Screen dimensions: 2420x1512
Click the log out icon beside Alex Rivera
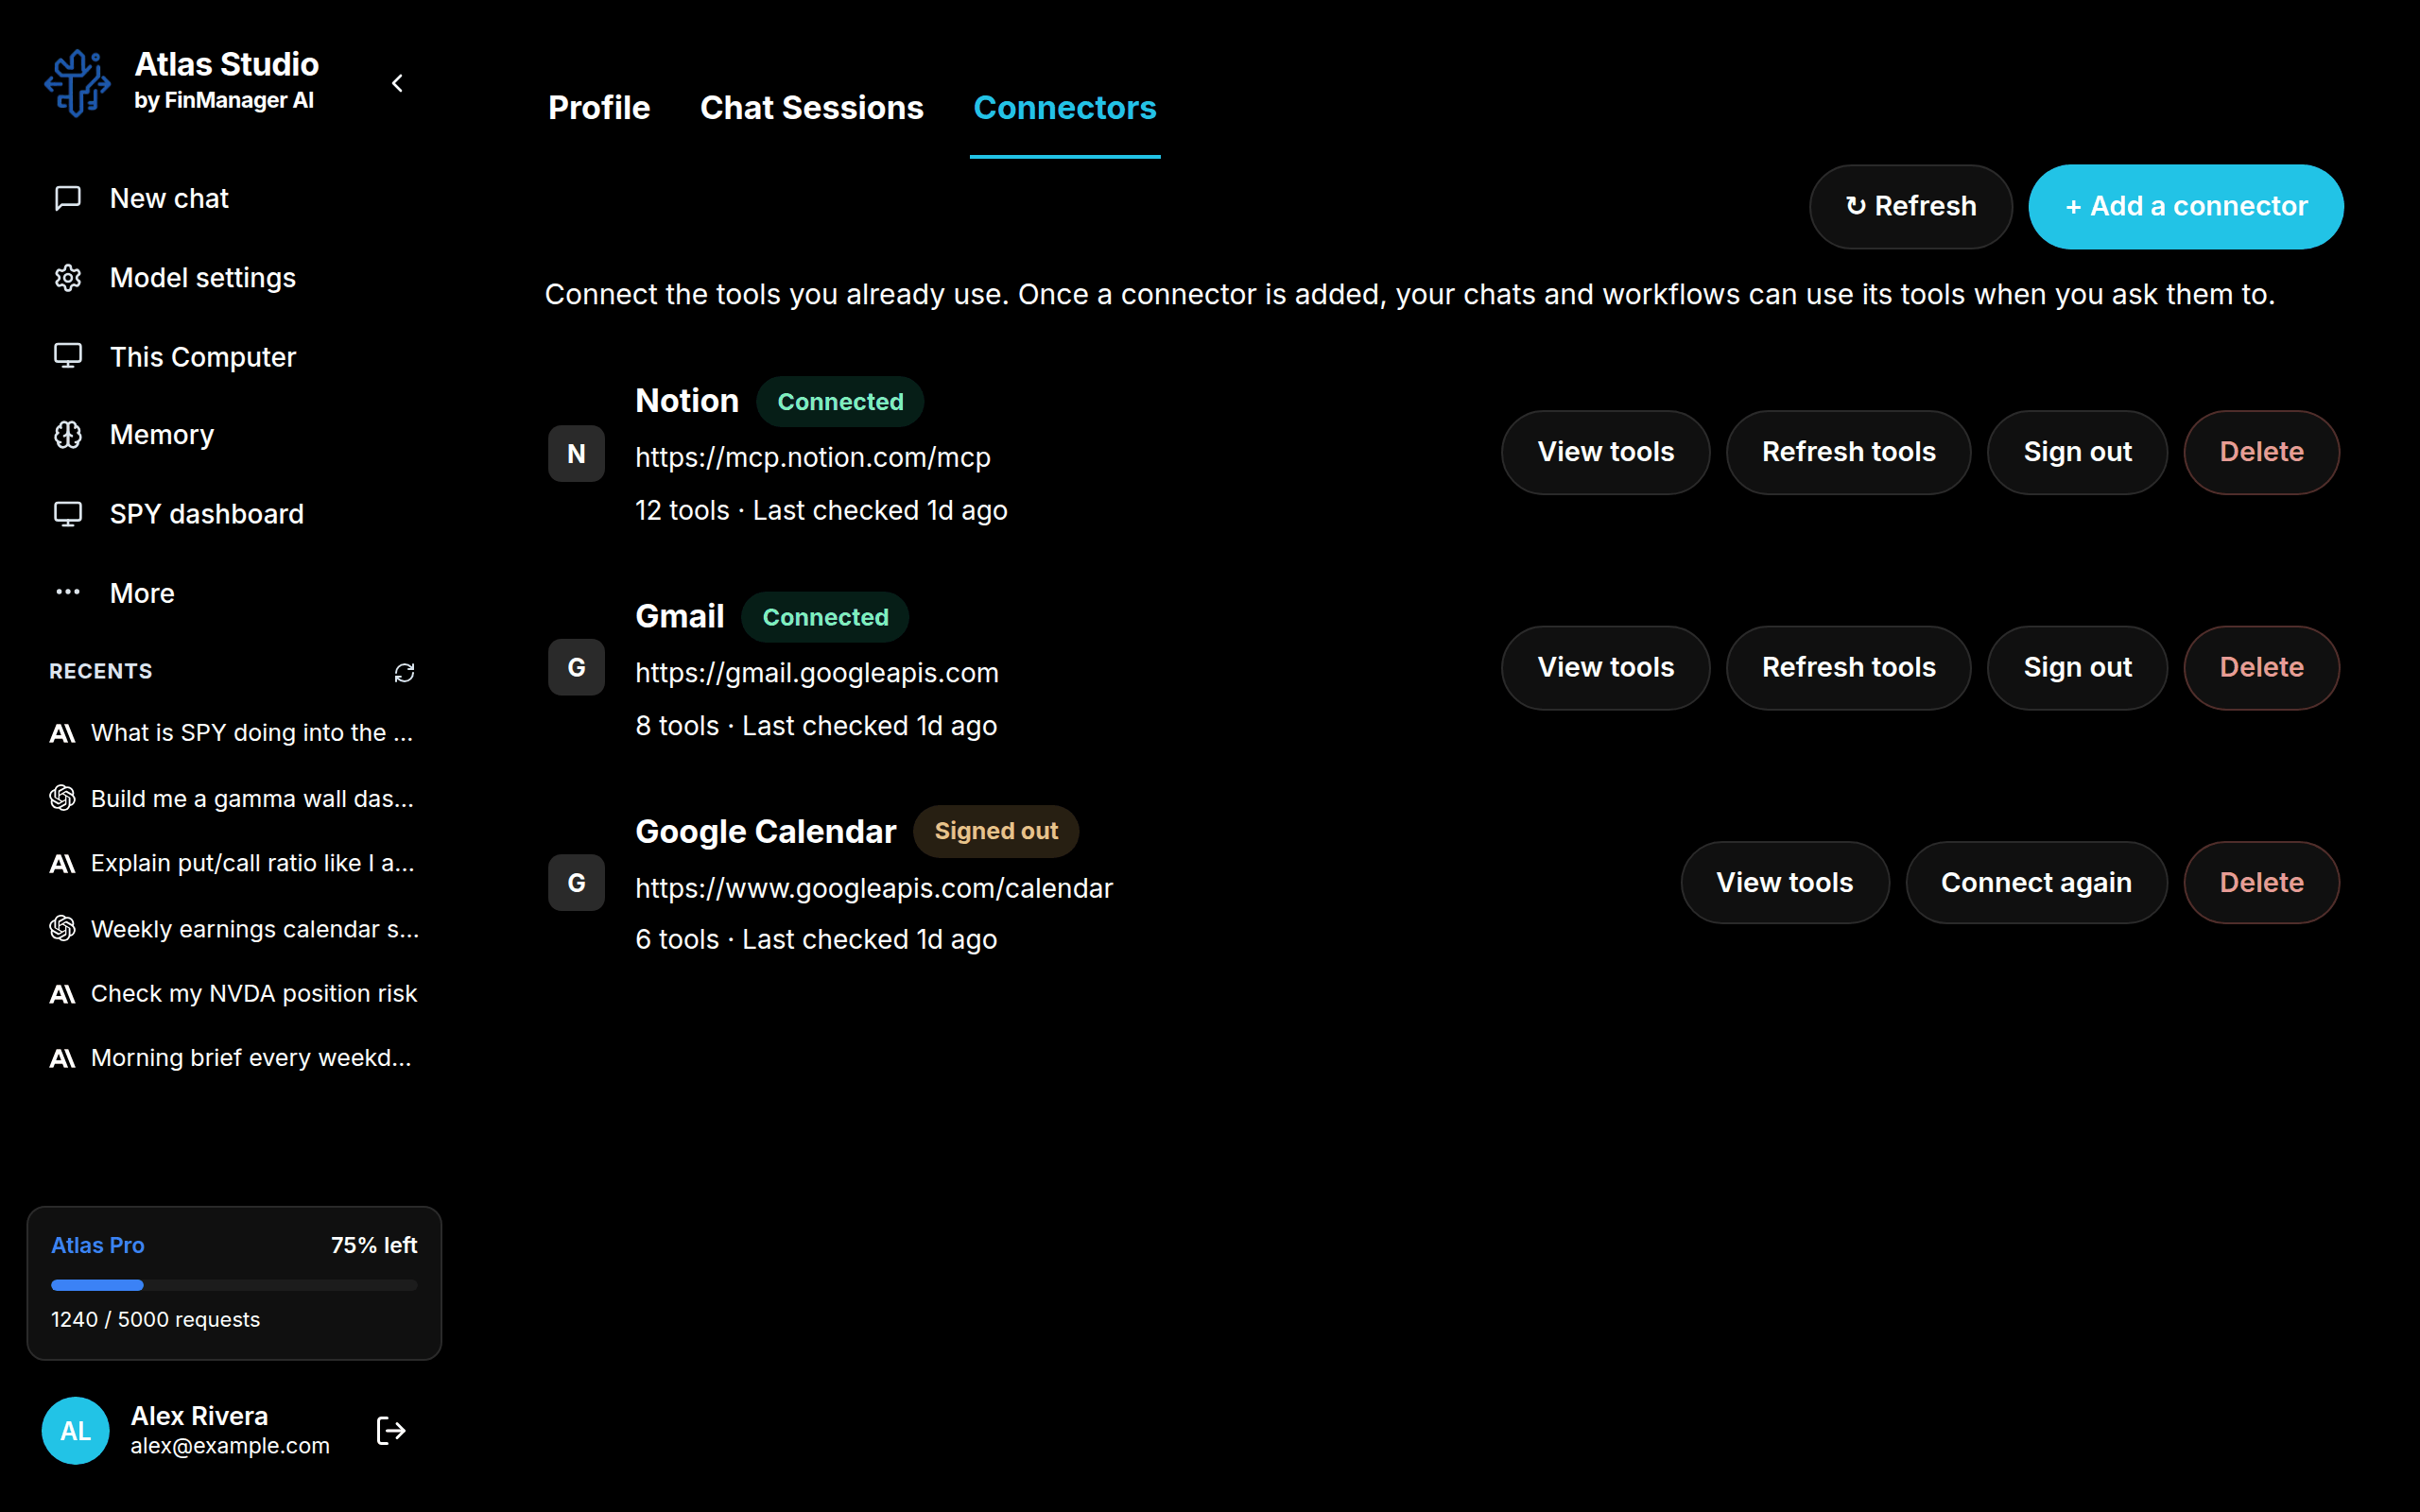391,1430
